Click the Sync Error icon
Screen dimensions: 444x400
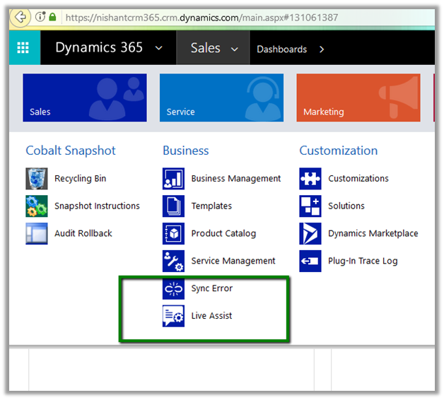point(173,289)
